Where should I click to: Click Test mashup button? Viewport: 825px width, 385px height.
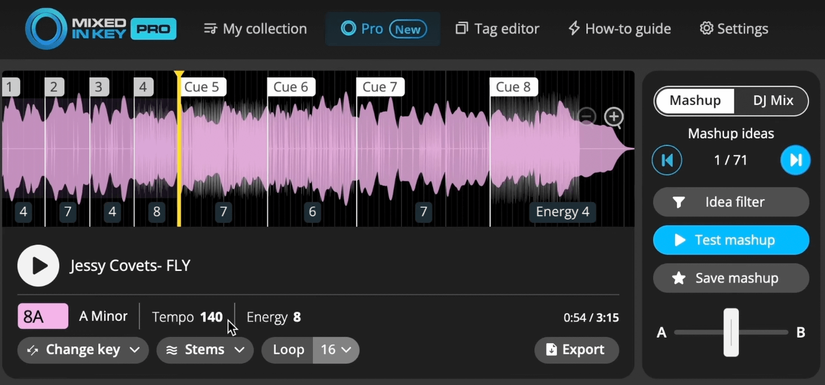731,240
